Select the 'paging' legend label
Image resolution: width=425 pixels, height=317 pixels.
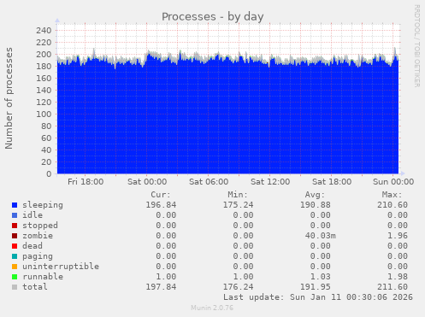click(38, 256)
